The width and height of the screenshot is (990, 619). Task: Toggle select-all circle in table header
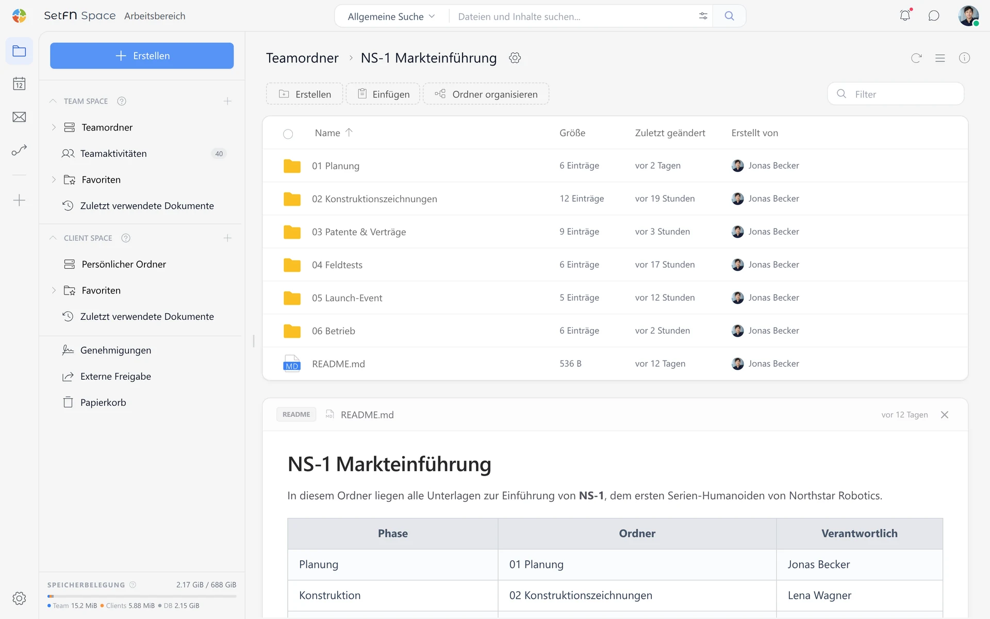coord(288,134)
